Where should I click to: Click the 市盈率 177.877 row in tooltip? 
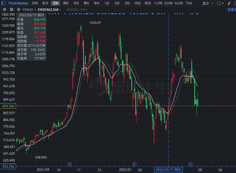point(31,58)
